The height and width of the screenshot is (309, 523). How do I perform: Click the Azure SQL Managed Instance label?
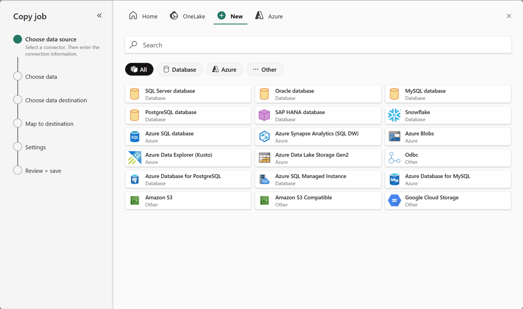pos(310,176)
